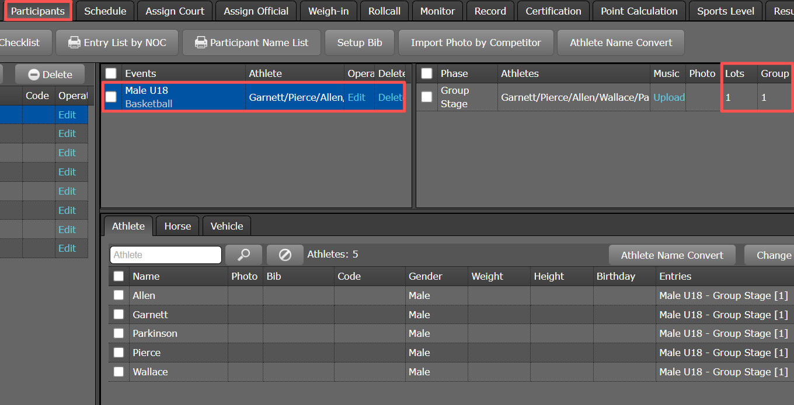
Task: Check the box beside Parkinson
Action: click(x=119, y=333)
